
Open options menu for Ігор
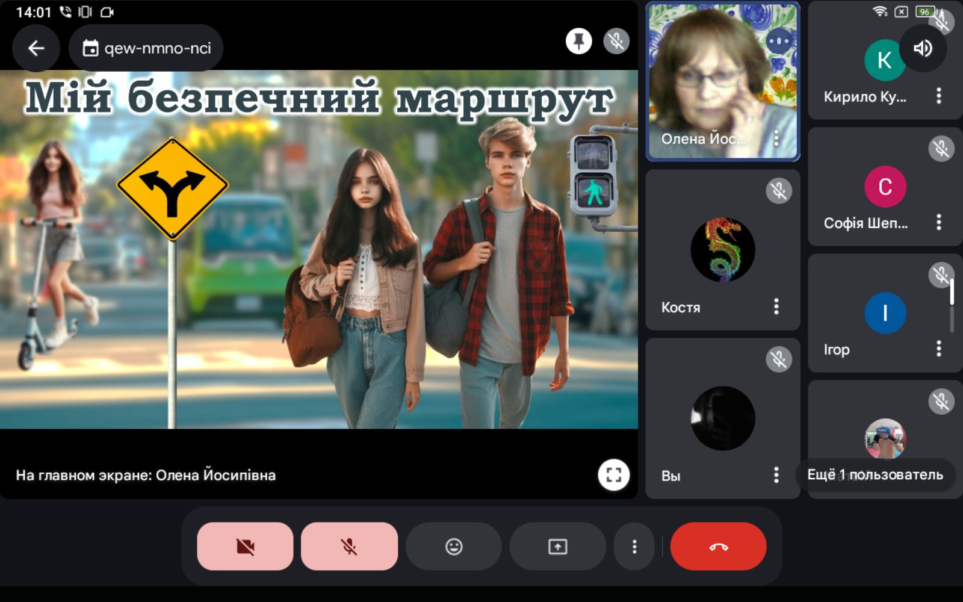[x=939, y=349]
